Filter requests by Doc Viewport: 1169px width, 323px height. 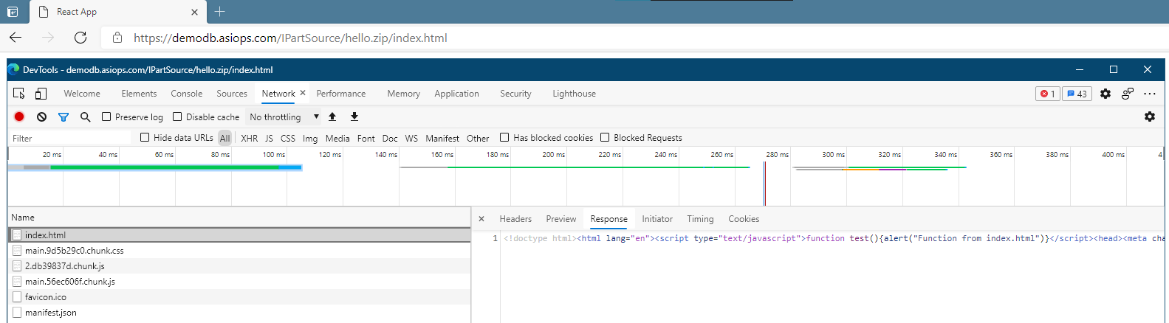point(390,138)
